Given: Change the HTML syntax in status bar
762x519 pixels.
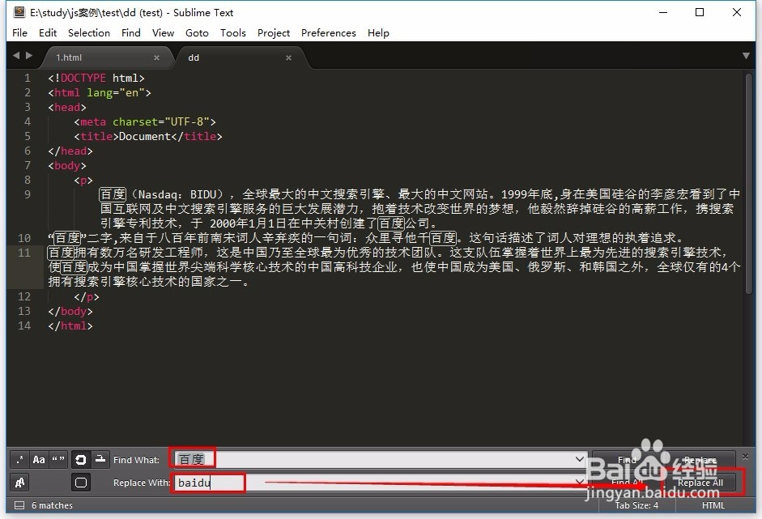Looking at the screenshot, I should [713, 505].
